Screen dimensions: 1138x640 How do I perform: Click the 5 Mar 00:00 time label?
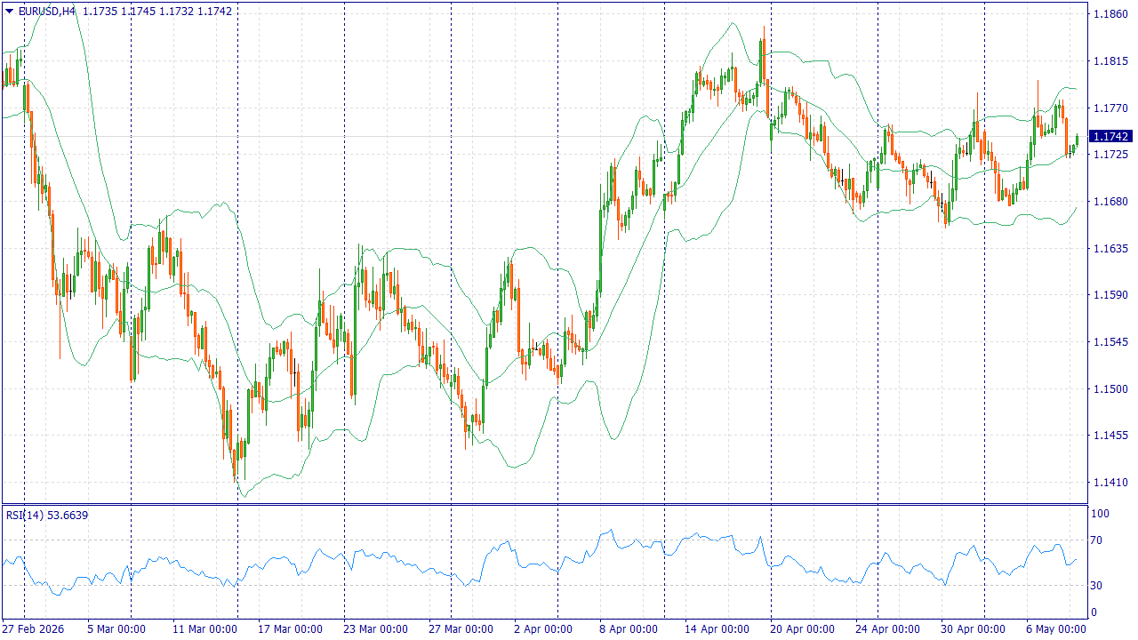point(116,628)
